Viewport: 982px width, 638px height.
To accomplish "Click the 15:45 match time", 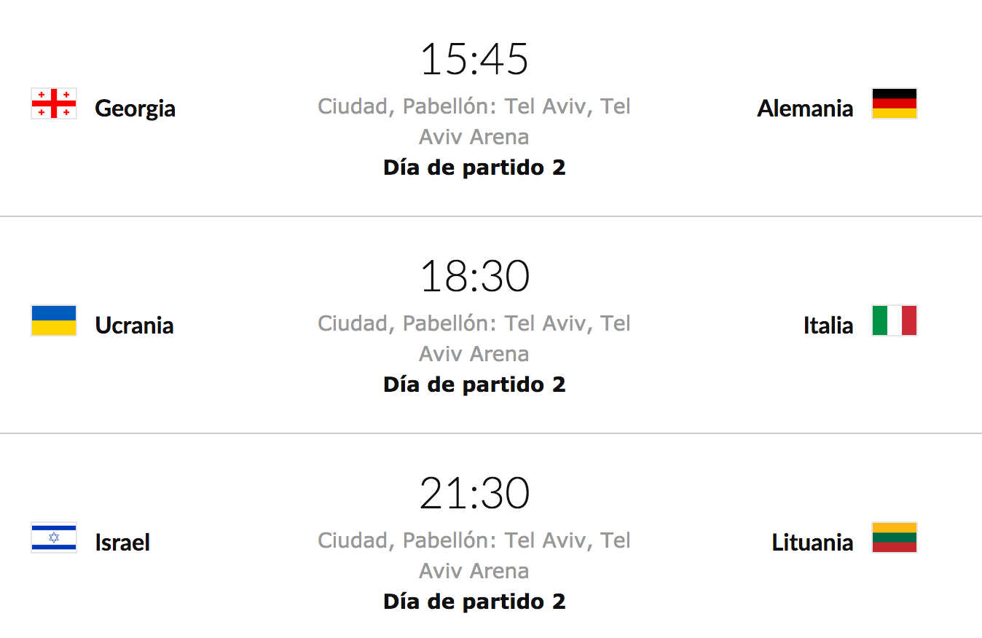I will (x=474, y=59).
